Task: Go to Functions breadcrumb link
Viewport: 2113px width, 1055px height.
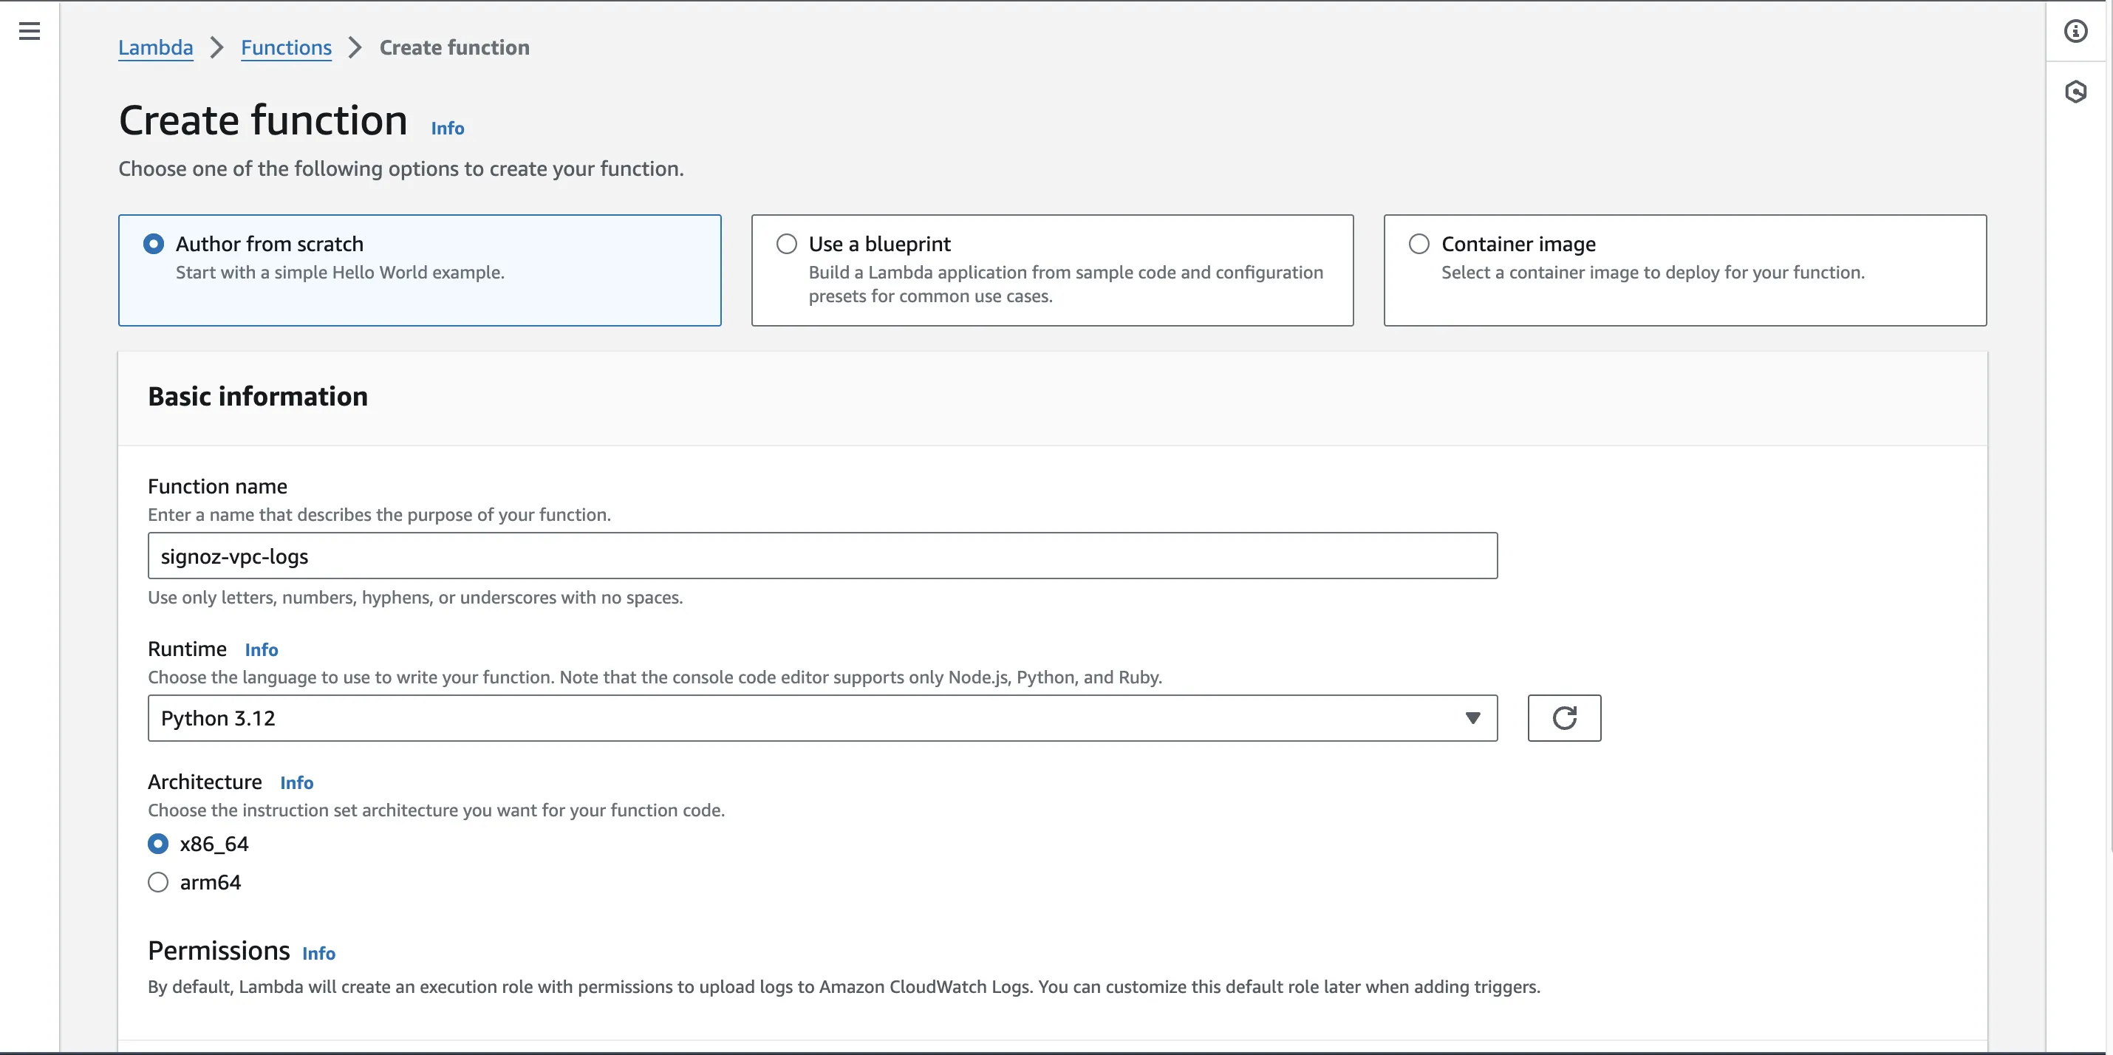Action: pyautogui.click(x=286, y=47)
